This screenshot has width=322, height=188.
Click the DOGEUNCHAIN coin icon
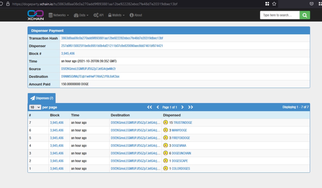pyautogui.click(x=166, y=153)
